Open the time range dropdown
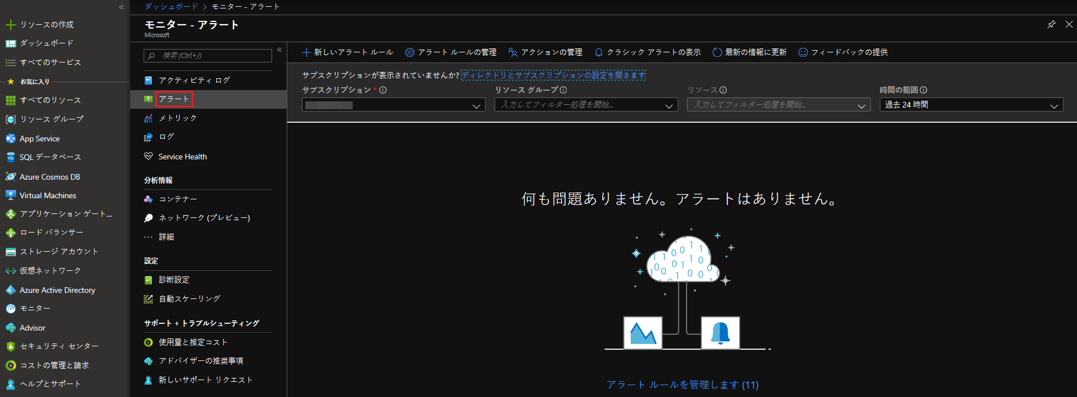The image size is (1077, 397). (971, 105)
